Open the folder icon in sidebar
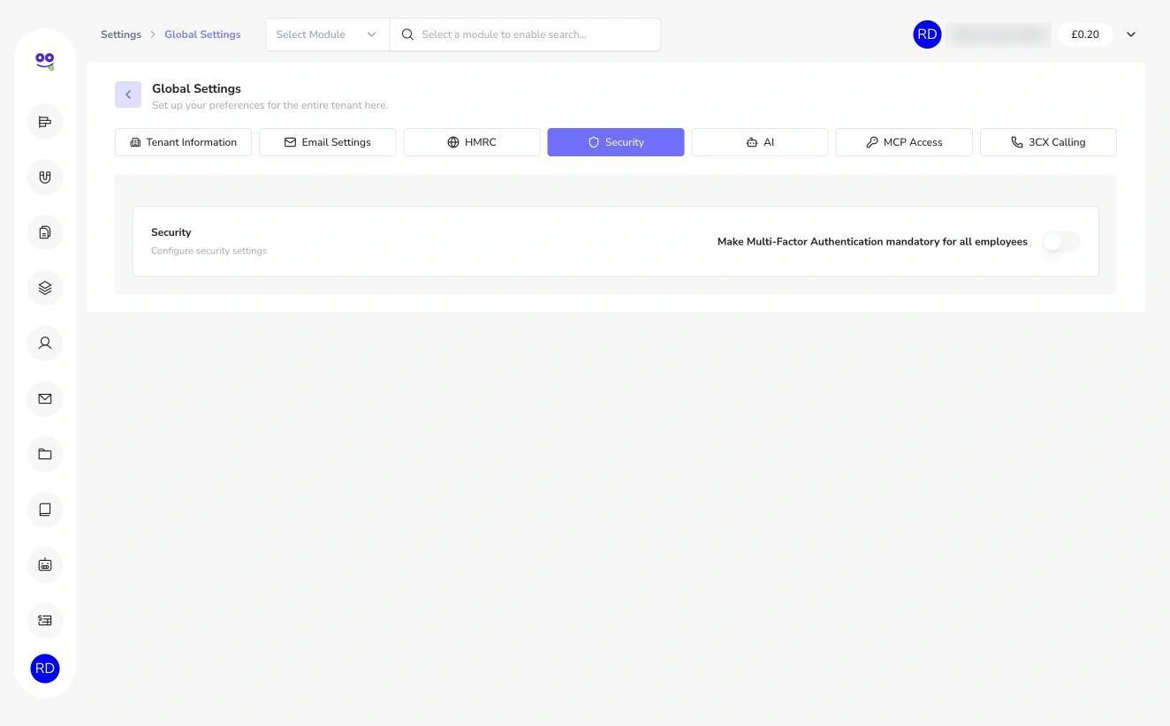This screenshot has width=1170, height=726. coord(45,454)
